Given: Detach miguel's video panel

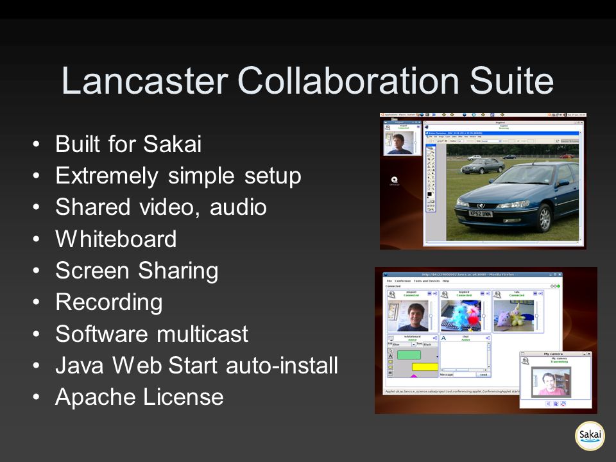Looking at the screenshot, I should coord(435,293).
